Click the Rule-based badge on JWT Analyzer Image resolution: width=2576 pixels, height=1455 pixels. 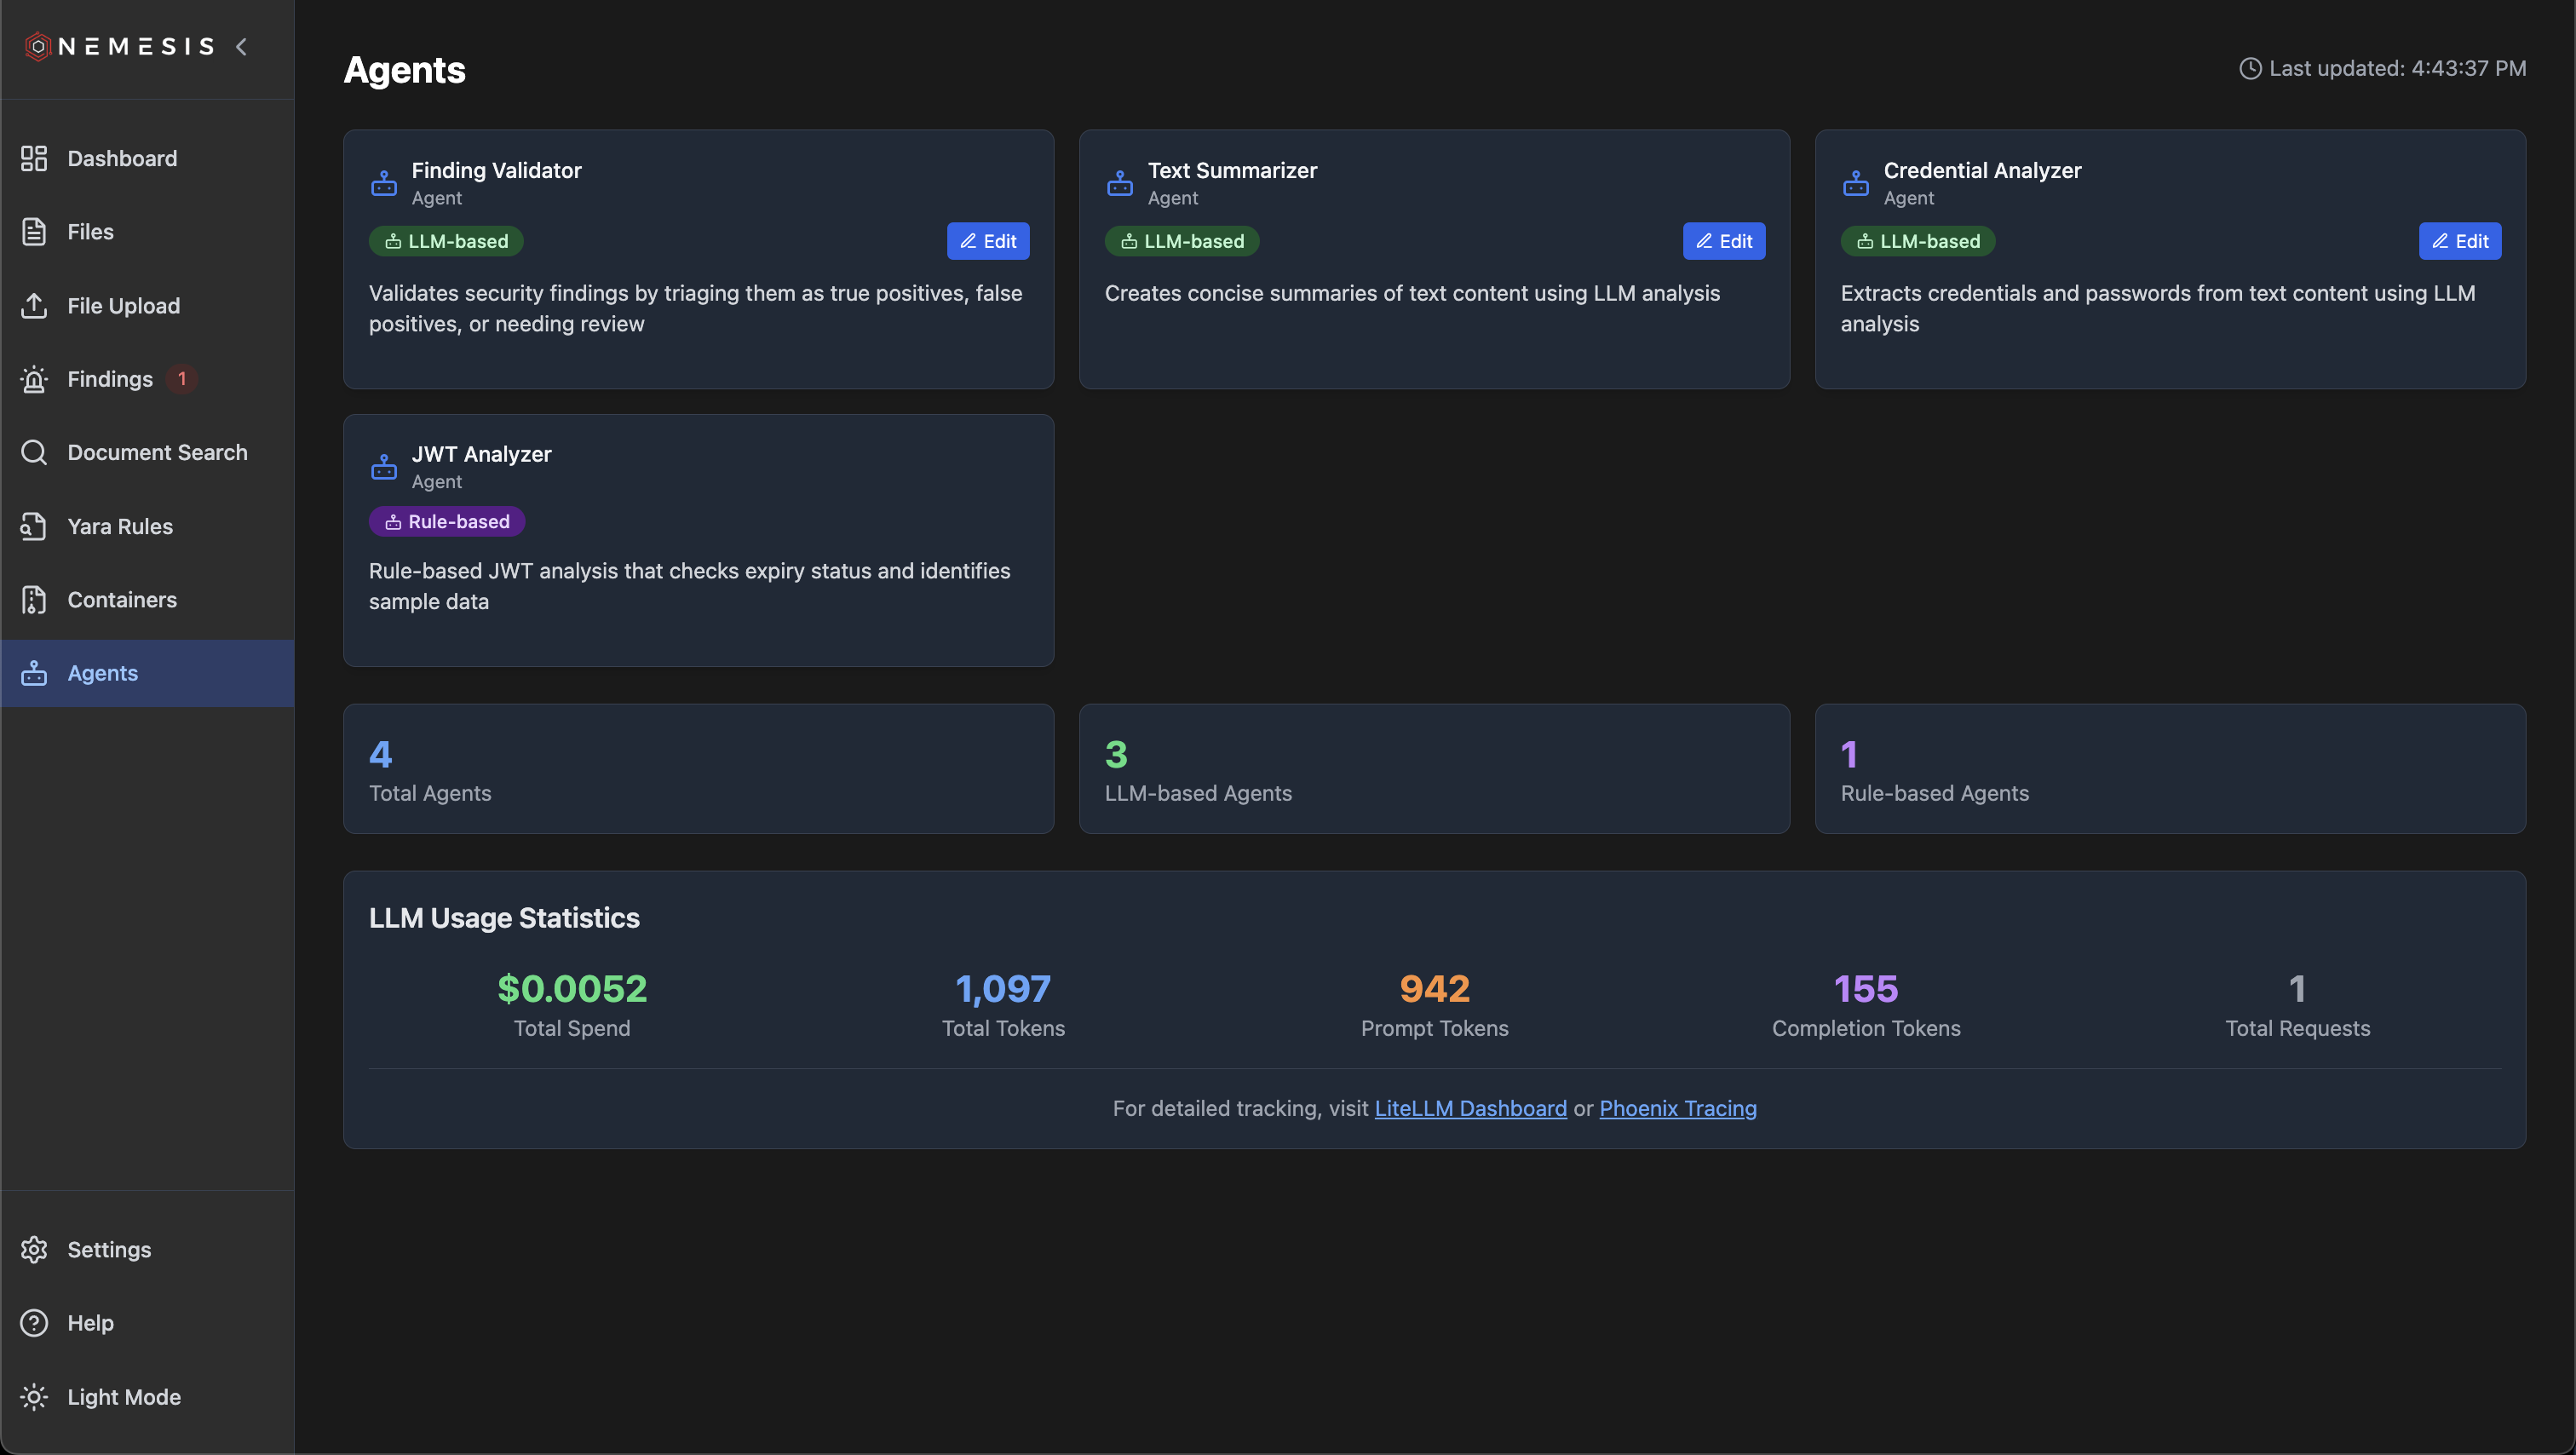coord(447,521)
